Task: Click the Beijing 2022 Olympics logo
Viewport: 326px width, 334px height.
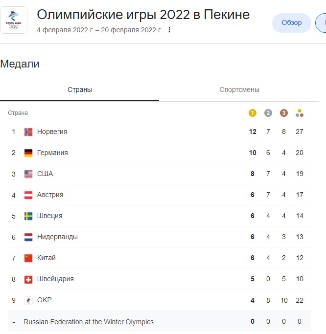Action: (x=14, y=20)
